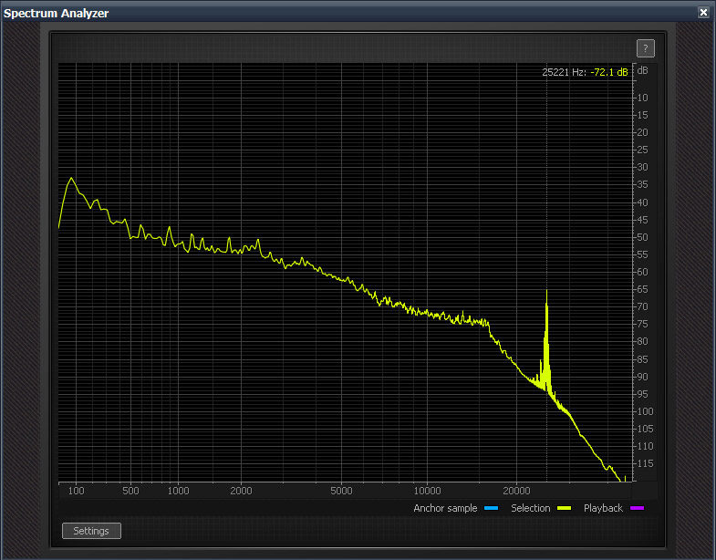The height and width of the screenshot is (560, 716).
Task: Click the question mark help button
Action: [x=645, y=49]
